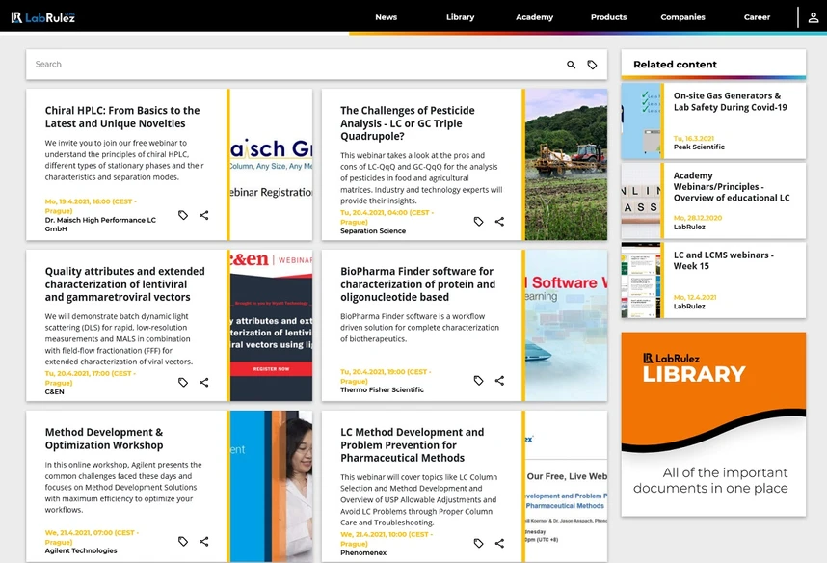827x563 pixels.
Task: Open the tag filter in search bar
Action: point(592,65)
